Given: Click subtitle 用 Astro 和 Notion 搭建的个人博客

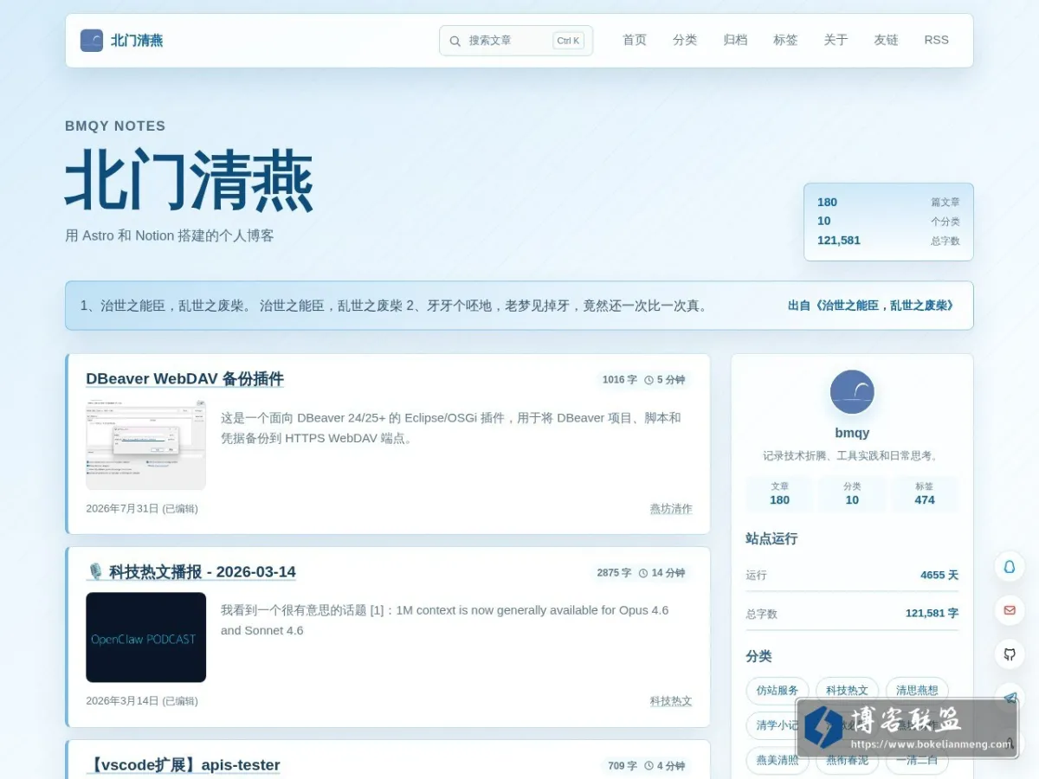Looking at the screenshot, I should pos(170,235).
